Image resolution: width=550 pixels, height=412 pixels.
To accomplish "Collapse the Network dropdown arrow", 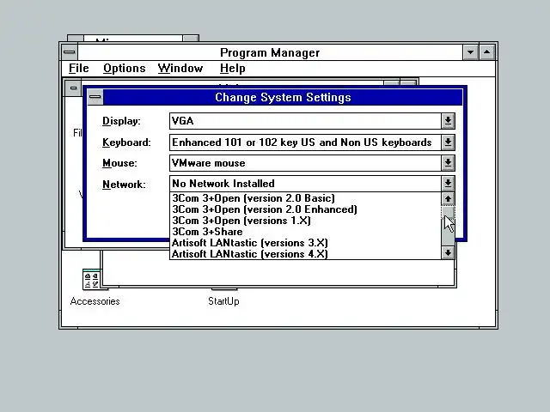I will pyautogui.click(x=448, y=183).
